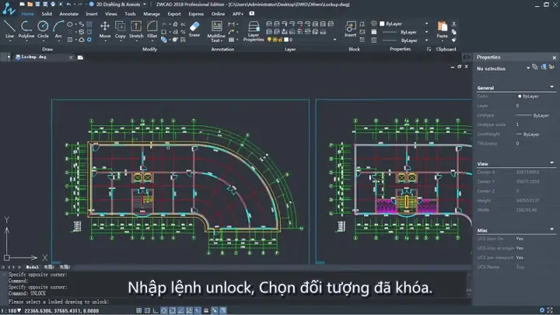Activate the Fillet tool
Image resolution: width=560 pixels, height=315 pixels.
click(152, 30)
